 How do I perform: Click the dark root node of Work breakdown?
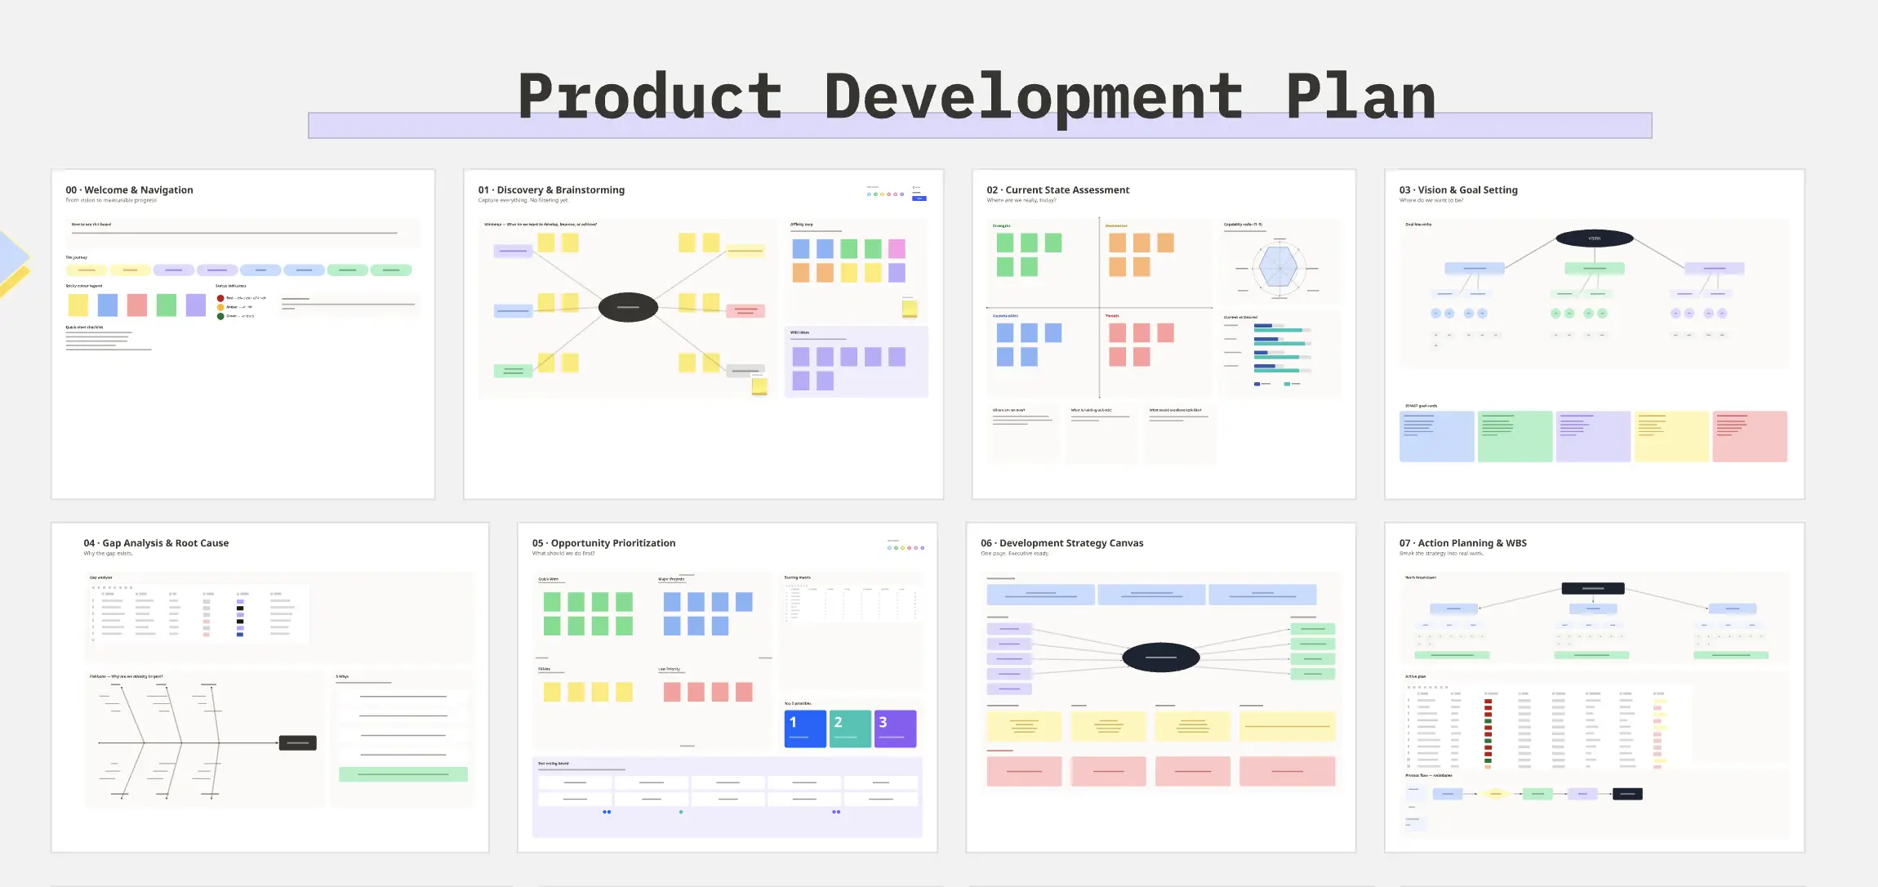click(1593, 588)
